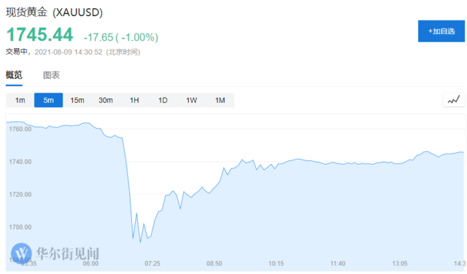This screenshot has height=274, width=467.
Task: Click the 10:15 time axis label
Action: click(x=276, y=263)
